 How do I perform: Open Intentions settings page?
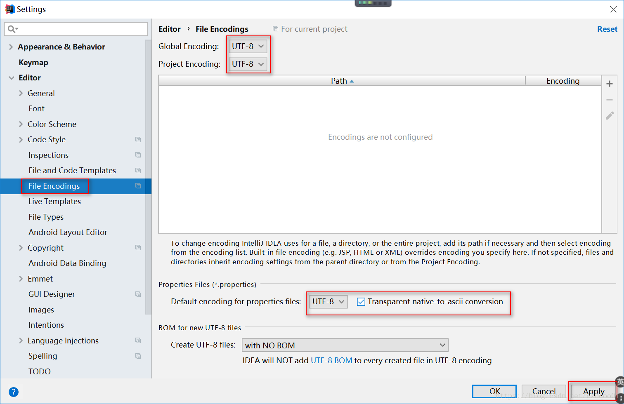(46, 325)
